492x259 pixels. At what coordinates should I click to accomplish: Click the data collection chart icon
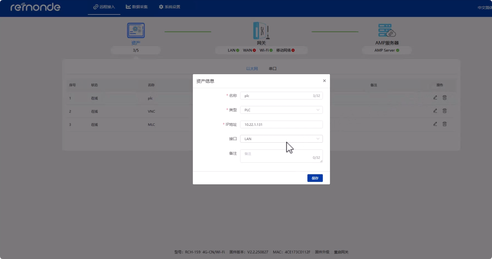point(128,7)
